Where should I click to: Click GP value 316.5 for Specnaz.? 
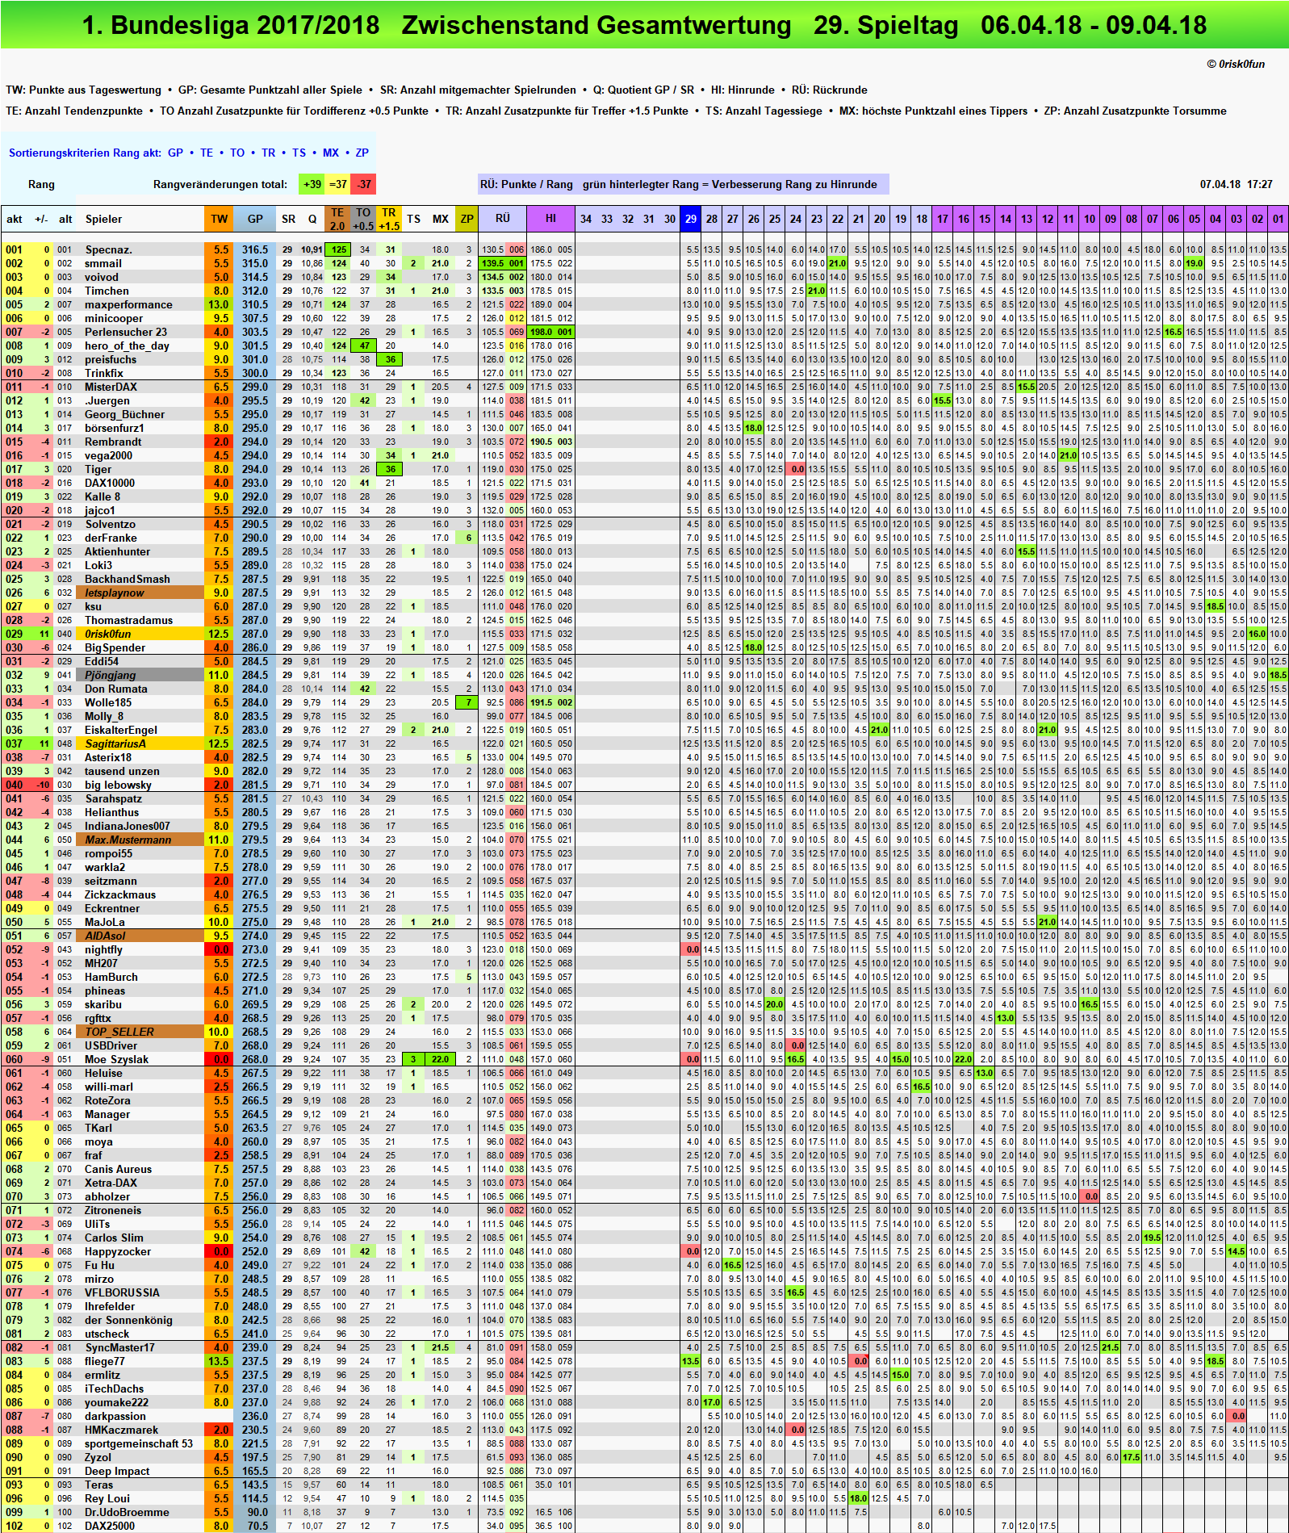[x=255, y=249]
